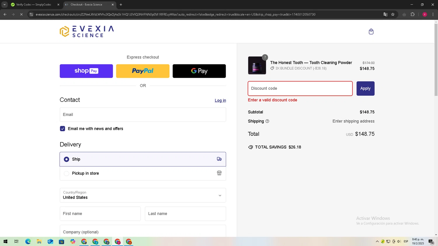Open the Country/Region dropdown
Viewport: 438px width, 246px height.
pos(143,195)
